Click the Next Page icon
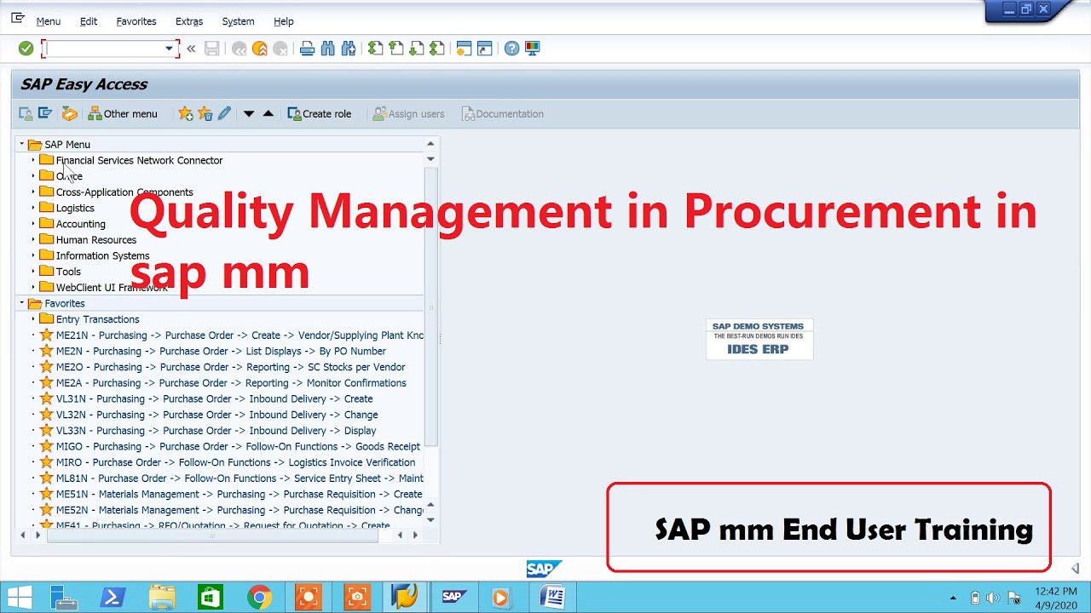This screenshot has width=1091, height=613. click(417, 49)
